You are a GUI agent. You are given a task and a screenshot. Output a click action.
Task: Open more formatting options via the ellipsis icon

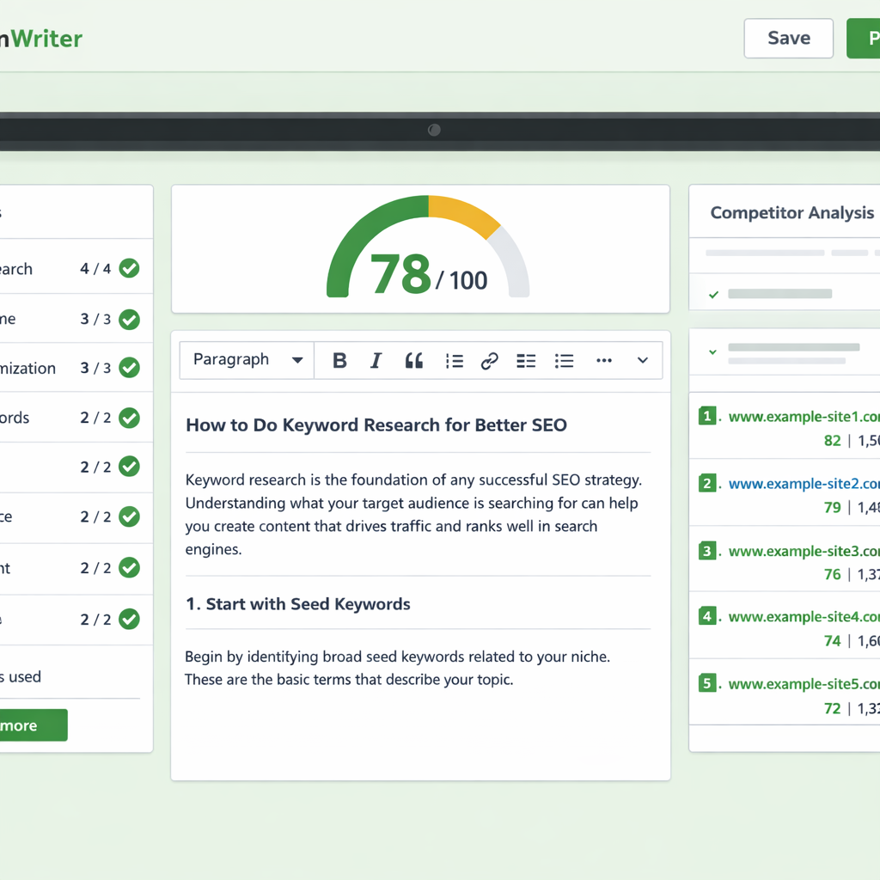point(603,360)
